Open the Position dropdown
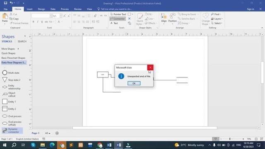 tap(172, 19)
